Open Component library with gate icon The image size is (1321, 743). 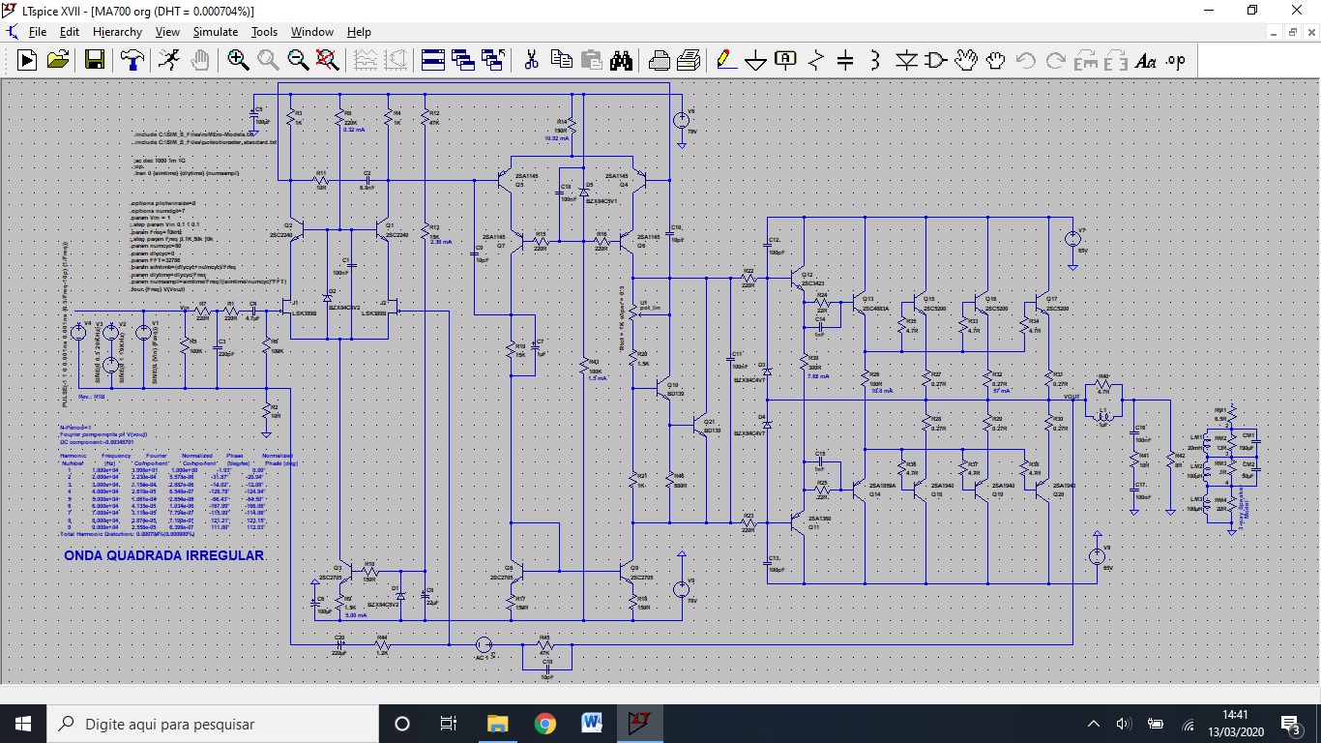tap(935, 60)
